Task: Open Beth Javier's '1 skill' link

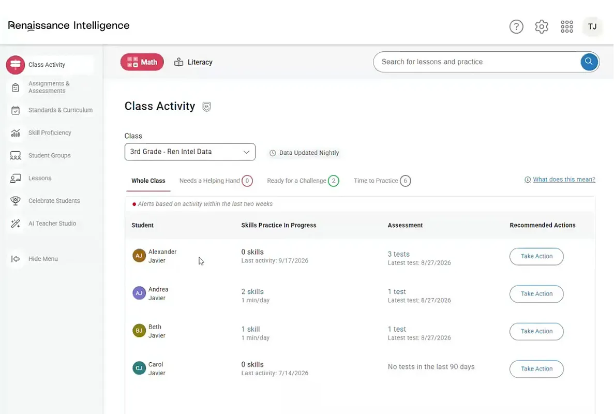Action: (250, 329)
